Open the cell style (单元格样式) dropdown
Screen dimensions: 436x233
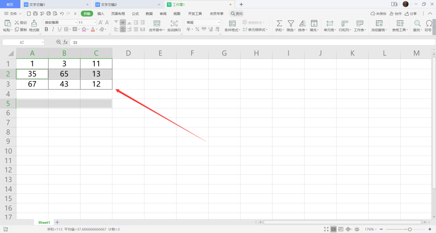click(x=256, y=30)
